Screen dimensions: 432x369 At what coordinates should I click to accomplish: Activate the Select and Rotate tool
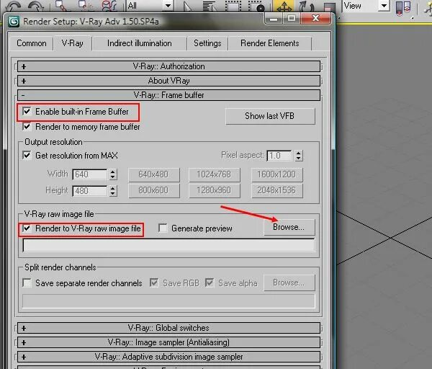tap(307, 6)
